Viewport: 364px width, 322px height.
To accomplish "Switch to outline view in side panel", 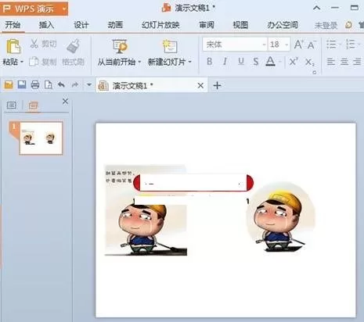I will (12, 106).
